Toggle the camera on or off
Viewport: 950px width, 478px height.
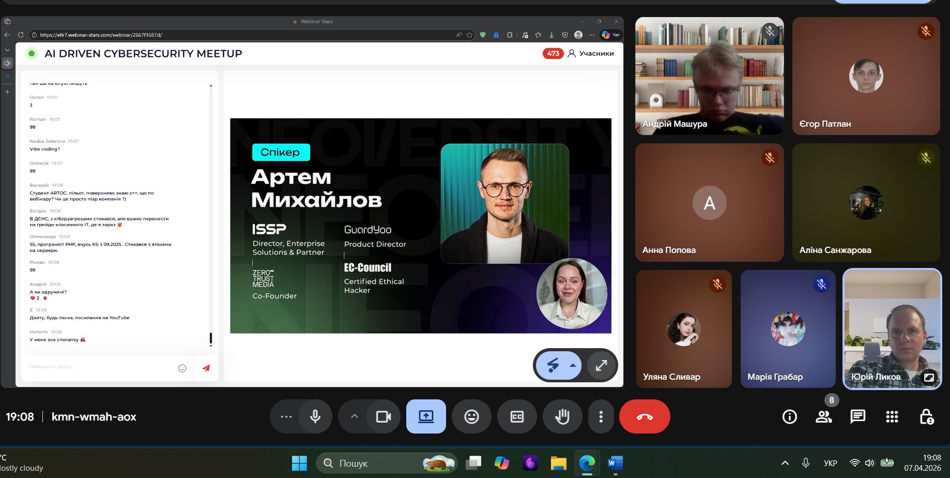coord(383,416)
